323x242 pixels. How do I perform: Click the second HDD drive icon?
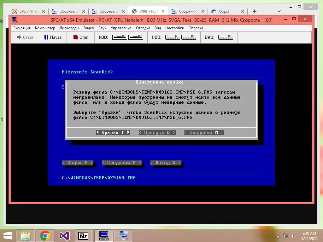(x=189, y=37)
